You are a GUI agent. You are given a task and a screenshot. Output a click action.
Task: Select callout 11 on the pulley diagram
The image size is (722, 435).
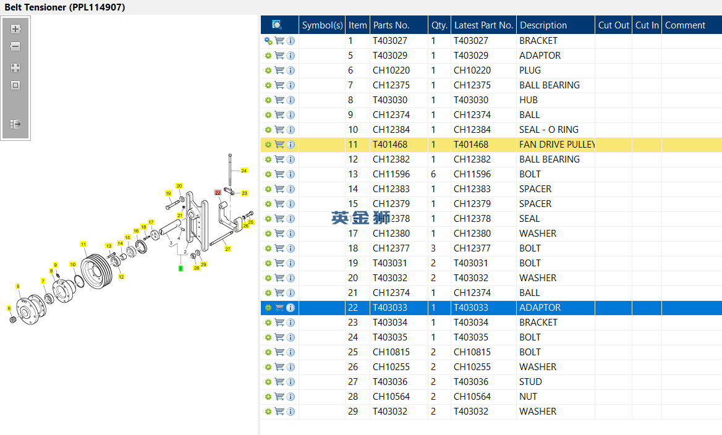click(x=83, y=245)
